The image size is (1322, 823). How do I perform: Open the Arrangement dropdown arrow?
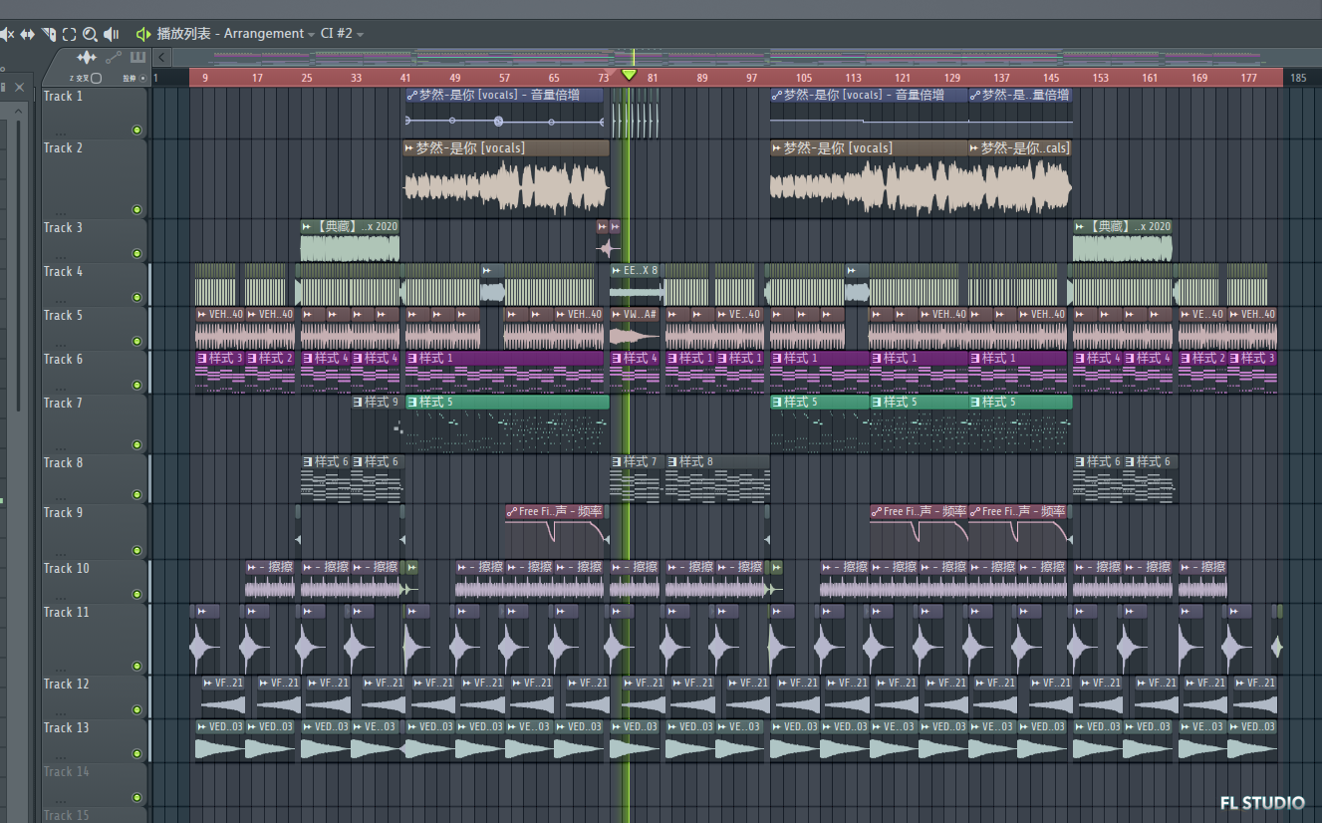coord(312,35)
